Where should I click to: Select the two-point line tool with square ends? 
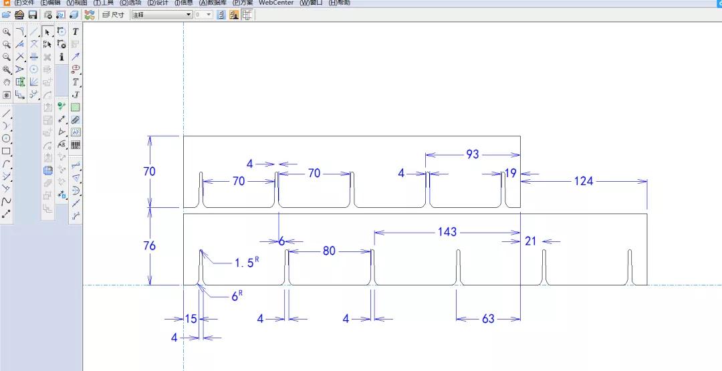tap(7, 214)
